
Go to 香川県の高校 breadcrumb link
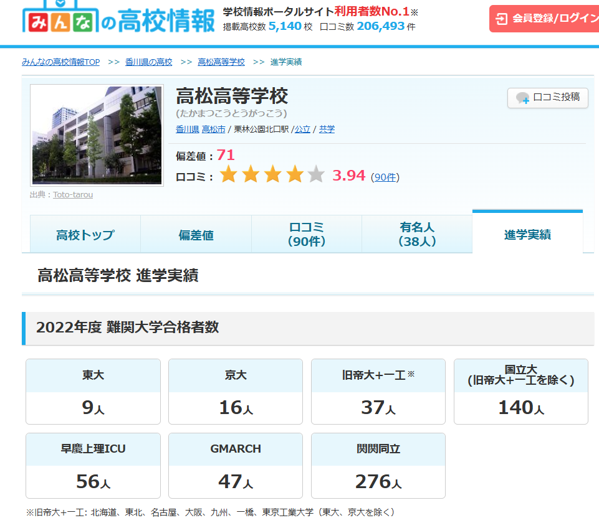click(148, 62)
